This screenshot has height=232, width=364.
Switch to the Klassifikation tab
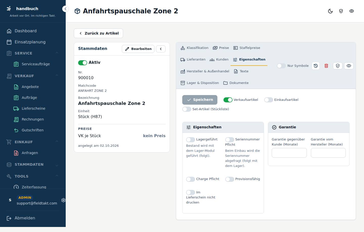[195, 48]
